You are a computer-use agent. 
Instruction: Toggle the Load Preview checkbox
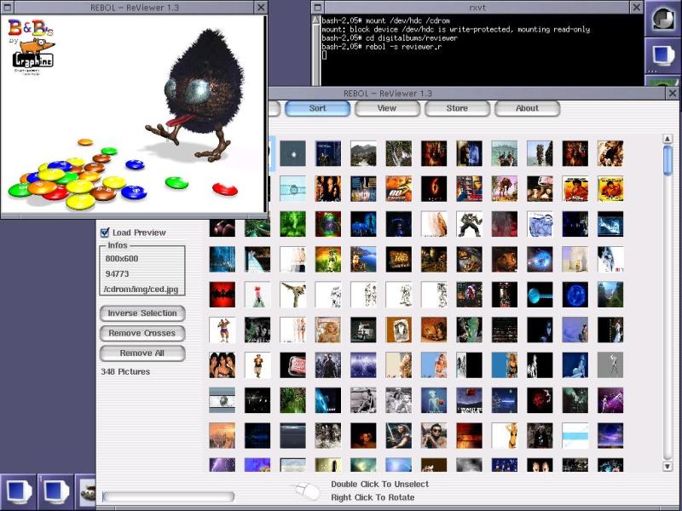105,233
